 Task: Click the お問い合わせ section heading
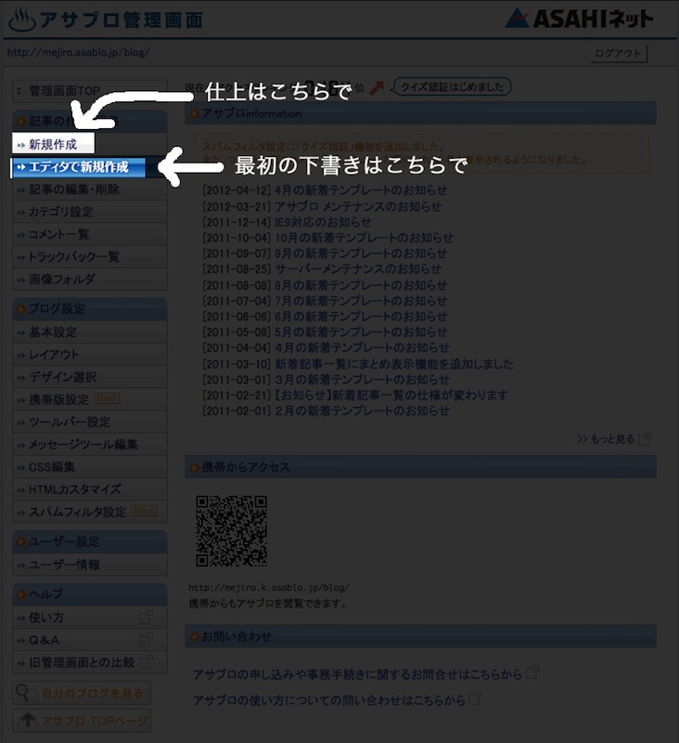[420, 636]
